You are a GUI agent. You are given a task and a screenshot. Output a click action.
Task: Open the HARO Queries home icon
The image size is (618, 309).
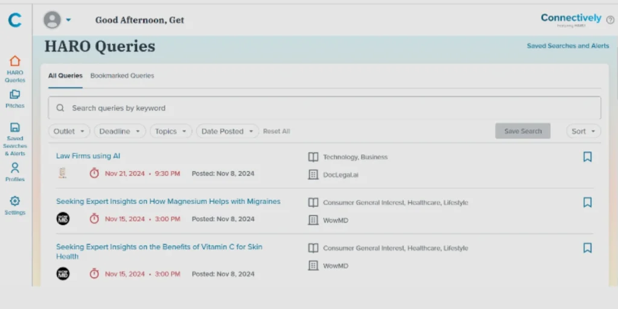(x=15, y=61)
